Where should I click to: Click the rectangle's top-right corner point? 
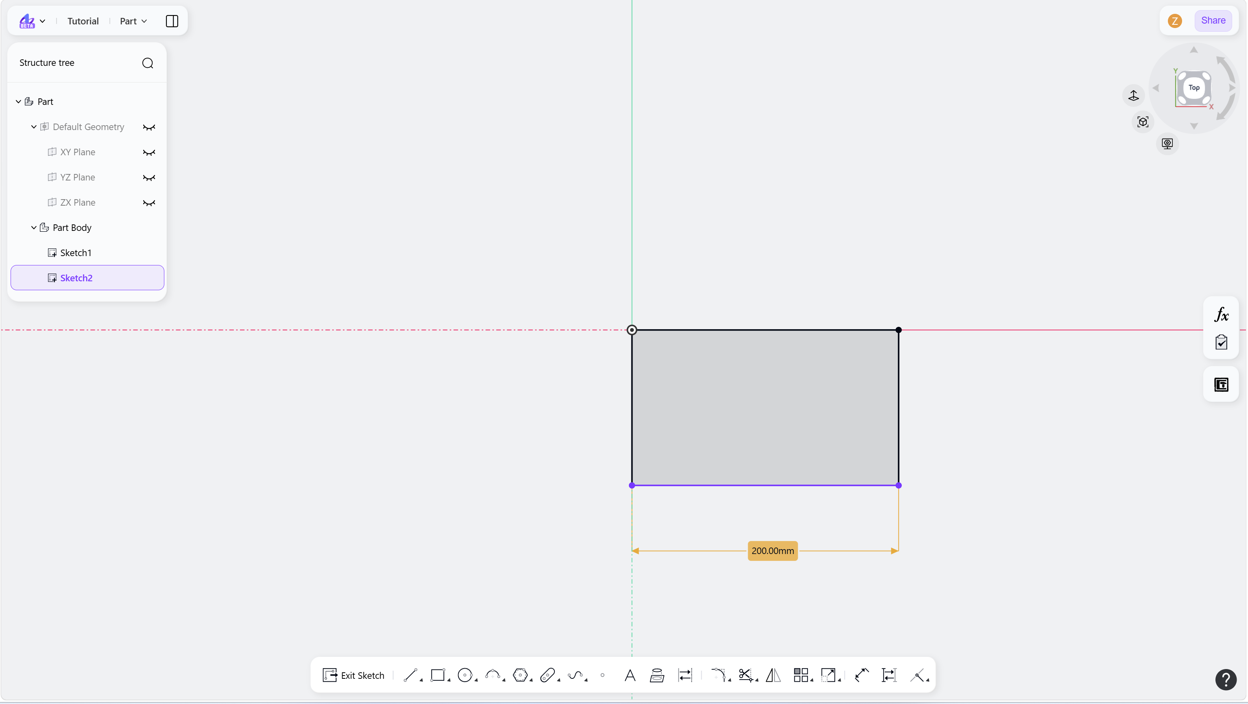click(x=898, y=330)
